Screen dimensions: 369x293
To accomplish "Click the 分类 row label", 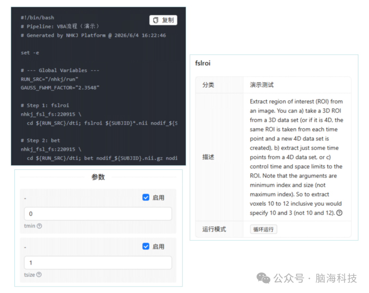I will click(x=208, y=85).
